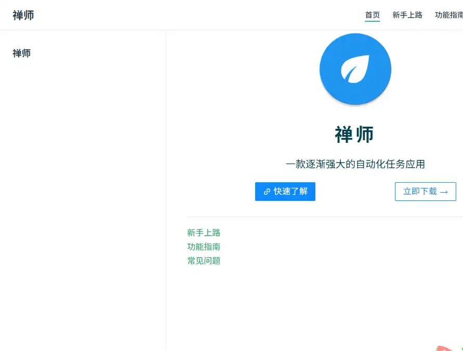Image resolution: width=463 pixels, height=351 pixels.
Task: Click the 一款逐渐强大的自动化任务应用 tagline
Action: (355, 164)
